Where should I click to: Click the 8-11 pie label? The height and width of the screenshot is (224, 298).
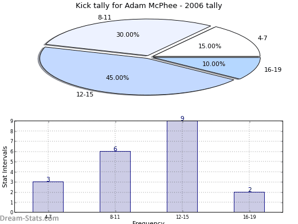(x=104, y=17)
